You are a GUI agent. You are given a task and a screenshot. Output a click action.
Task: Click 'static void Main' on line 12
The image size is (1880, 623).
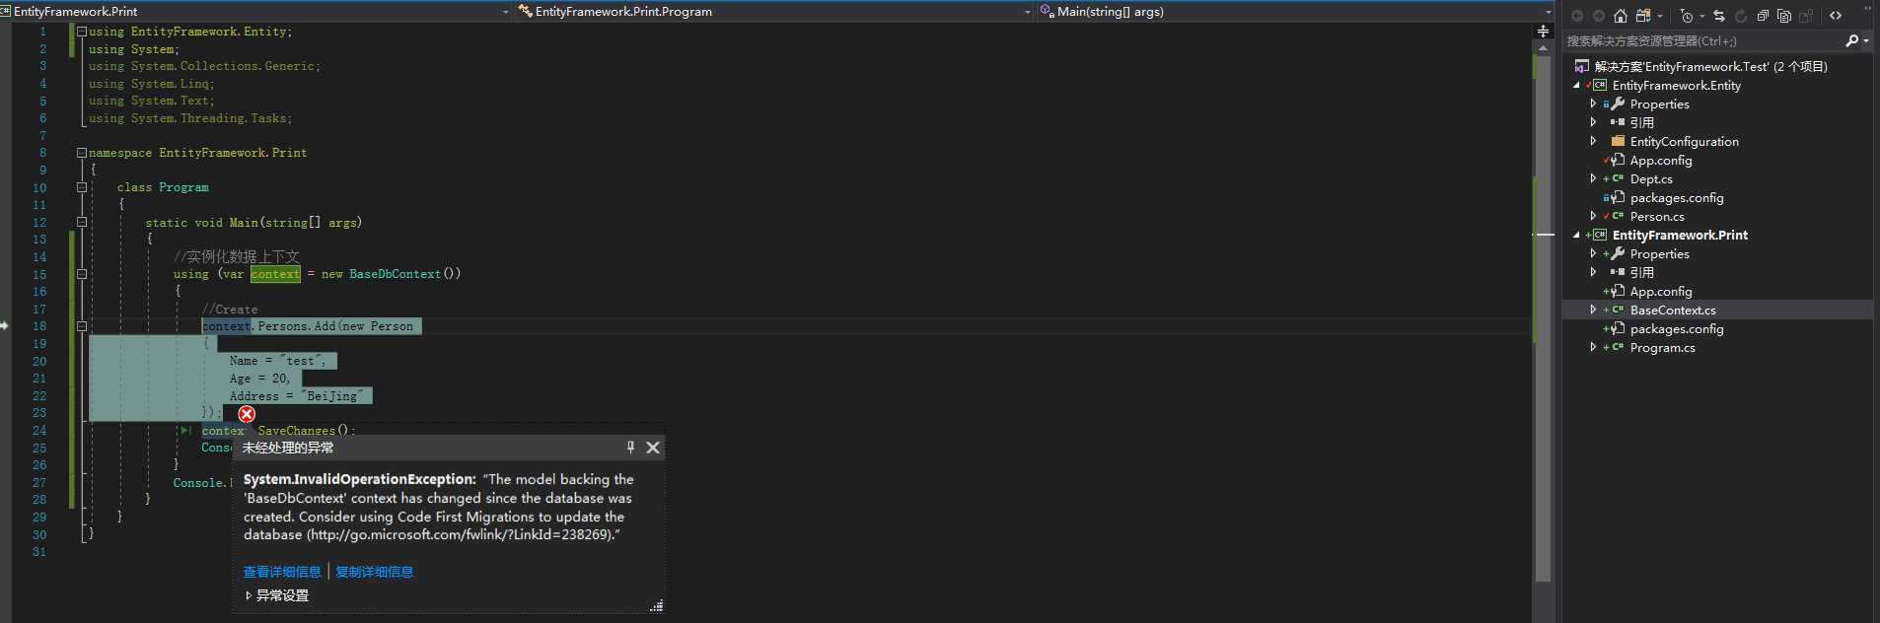click(201, 223)
